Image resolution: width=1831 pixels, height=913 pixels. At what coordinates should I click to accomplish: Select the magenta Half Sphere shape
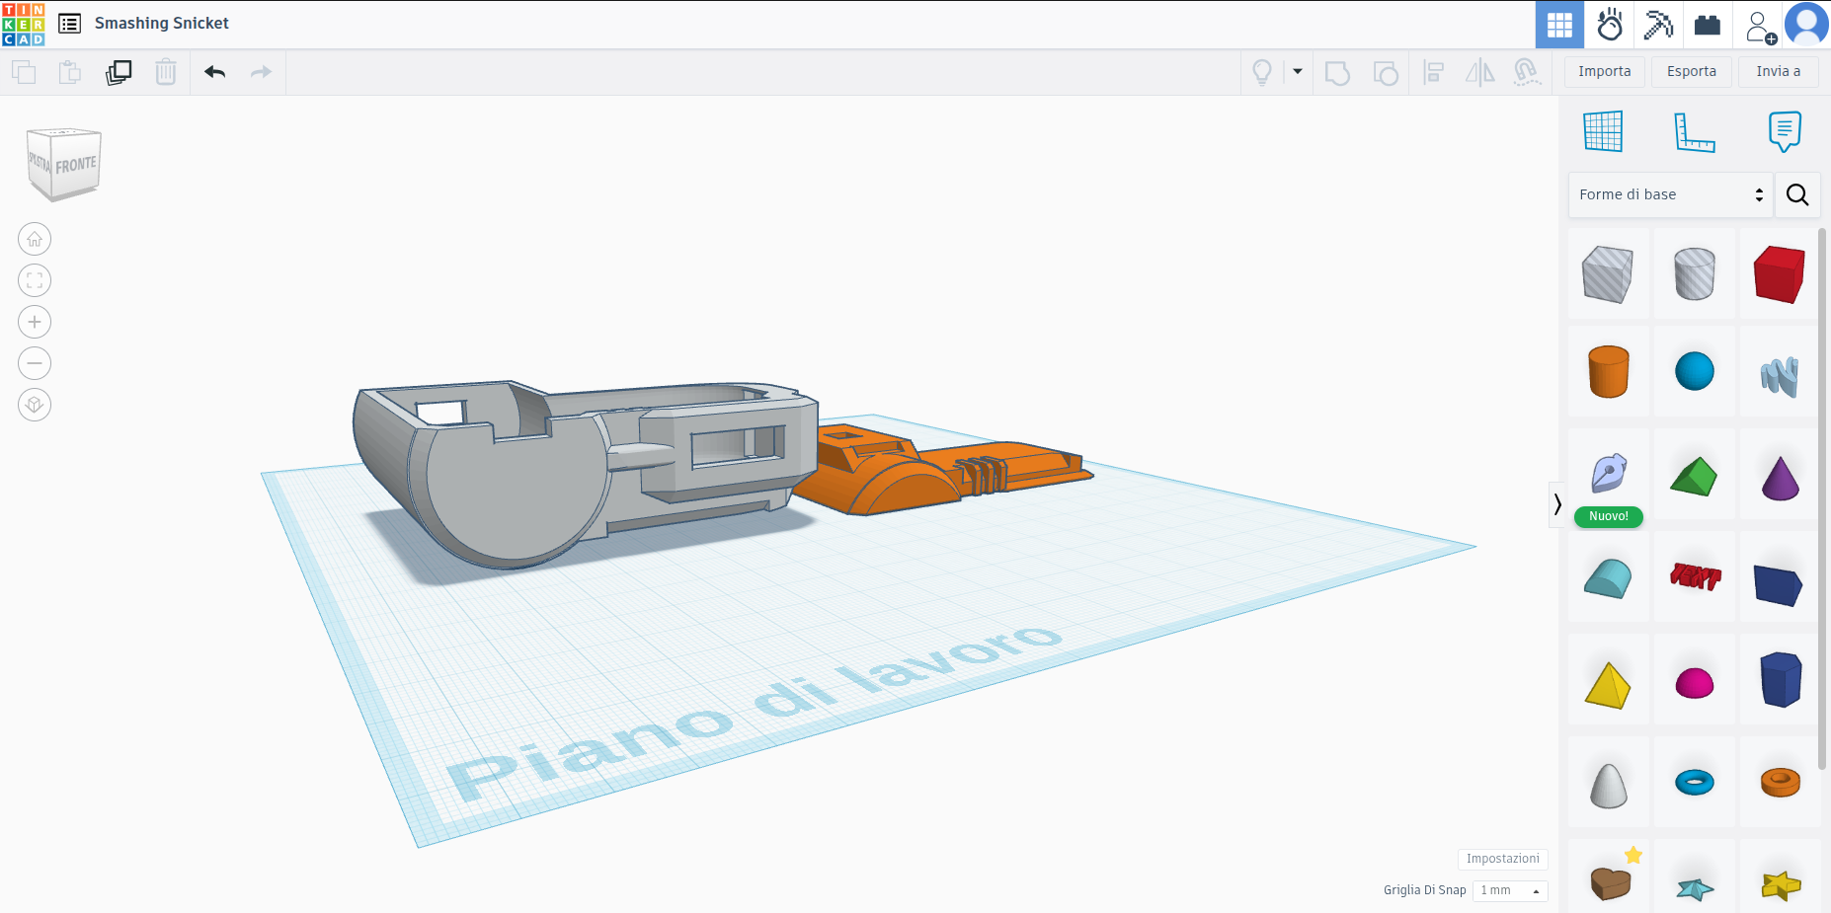click(1695, 682)
